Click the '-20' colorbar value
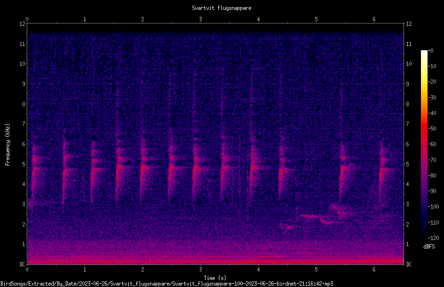The height and width of the screenshot is (287, 444). click(432, 82)
